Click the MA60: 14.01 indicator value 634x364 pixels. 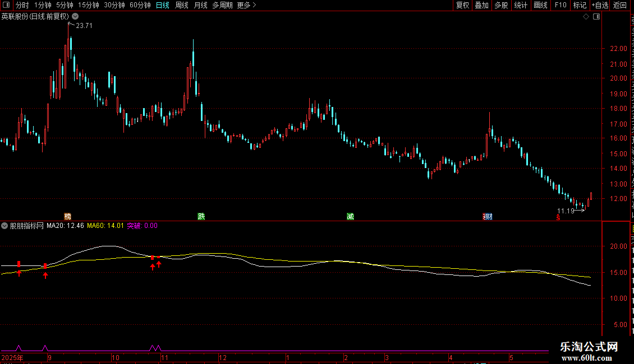point(105,226)
